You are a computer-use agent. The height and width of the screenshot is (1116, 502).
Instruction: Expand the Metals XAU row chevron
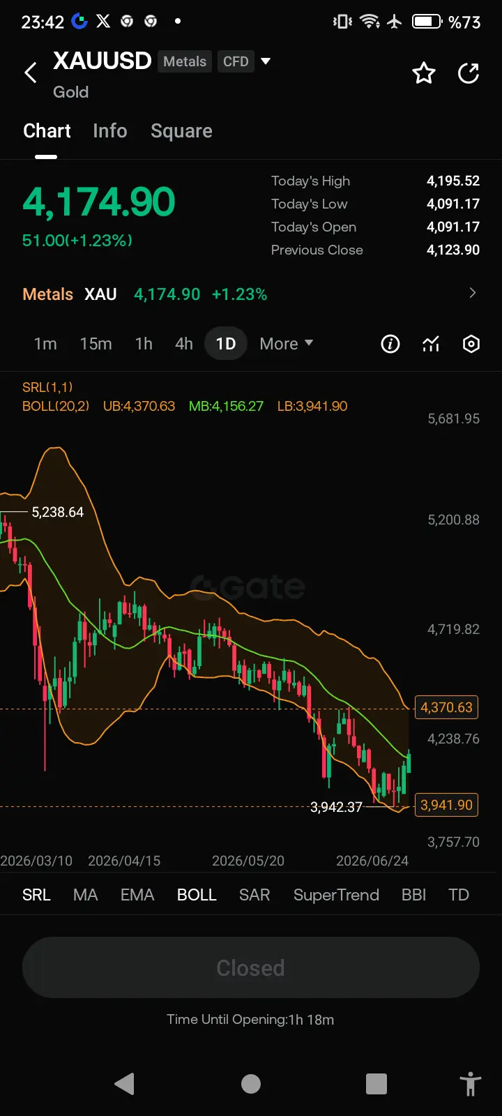tap(473, 293)
